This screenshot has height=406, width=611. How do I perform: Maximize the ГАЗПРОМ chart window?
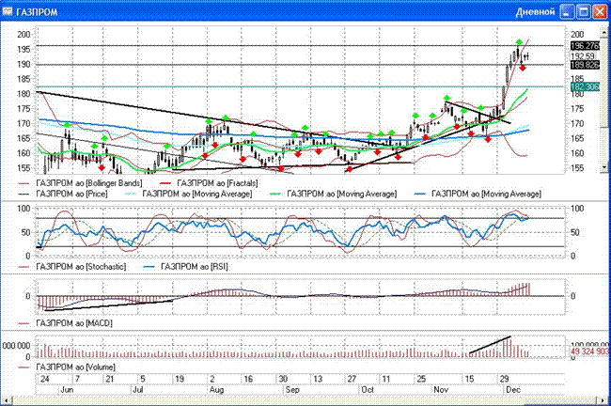coord(584,11)
